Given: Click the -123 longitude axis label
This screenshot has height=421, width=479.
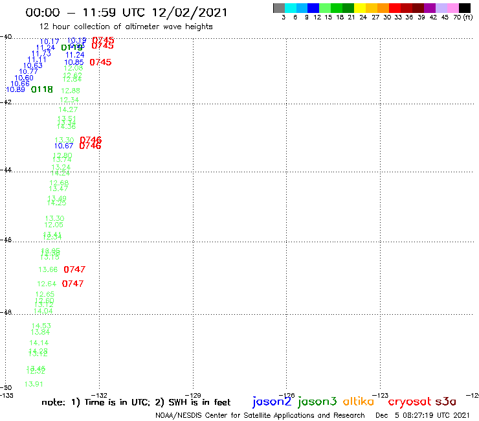Looking at the screenshot, I should 381,395.
